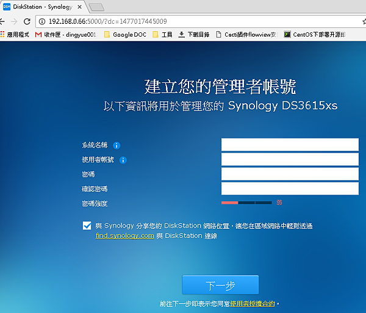The image size is (366, 313).
Task: Open the Cacti flowview bookmark
Action: click(x=247, y=35)
